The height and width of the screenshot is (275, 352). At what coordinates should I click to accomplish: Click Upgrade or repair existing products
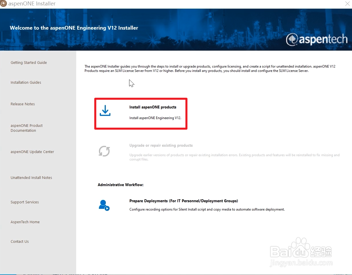[161, 145]
